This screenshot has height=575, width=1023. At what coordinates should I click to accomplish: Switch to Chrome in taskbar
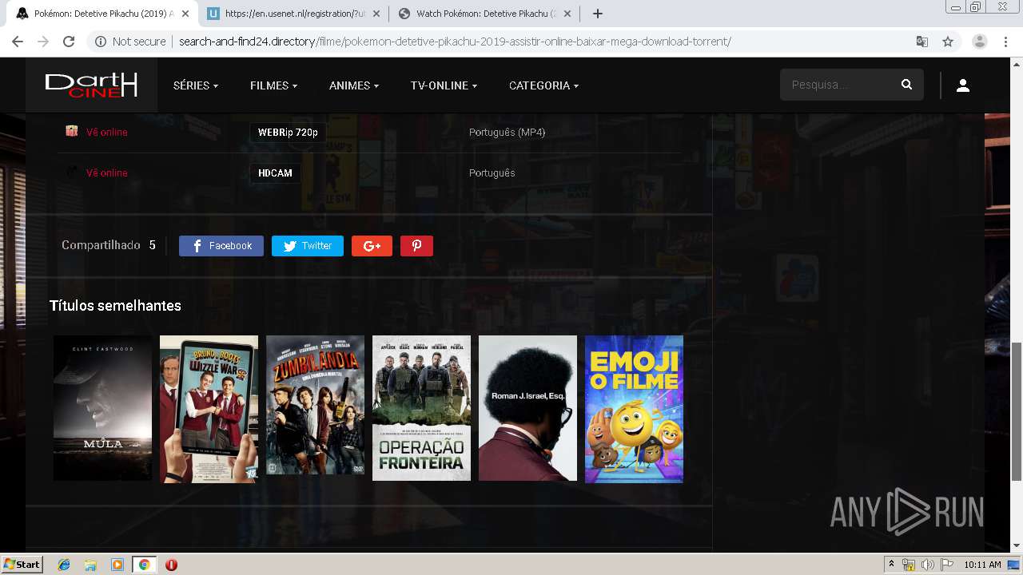pyautogui.click(x=144, y=565)
